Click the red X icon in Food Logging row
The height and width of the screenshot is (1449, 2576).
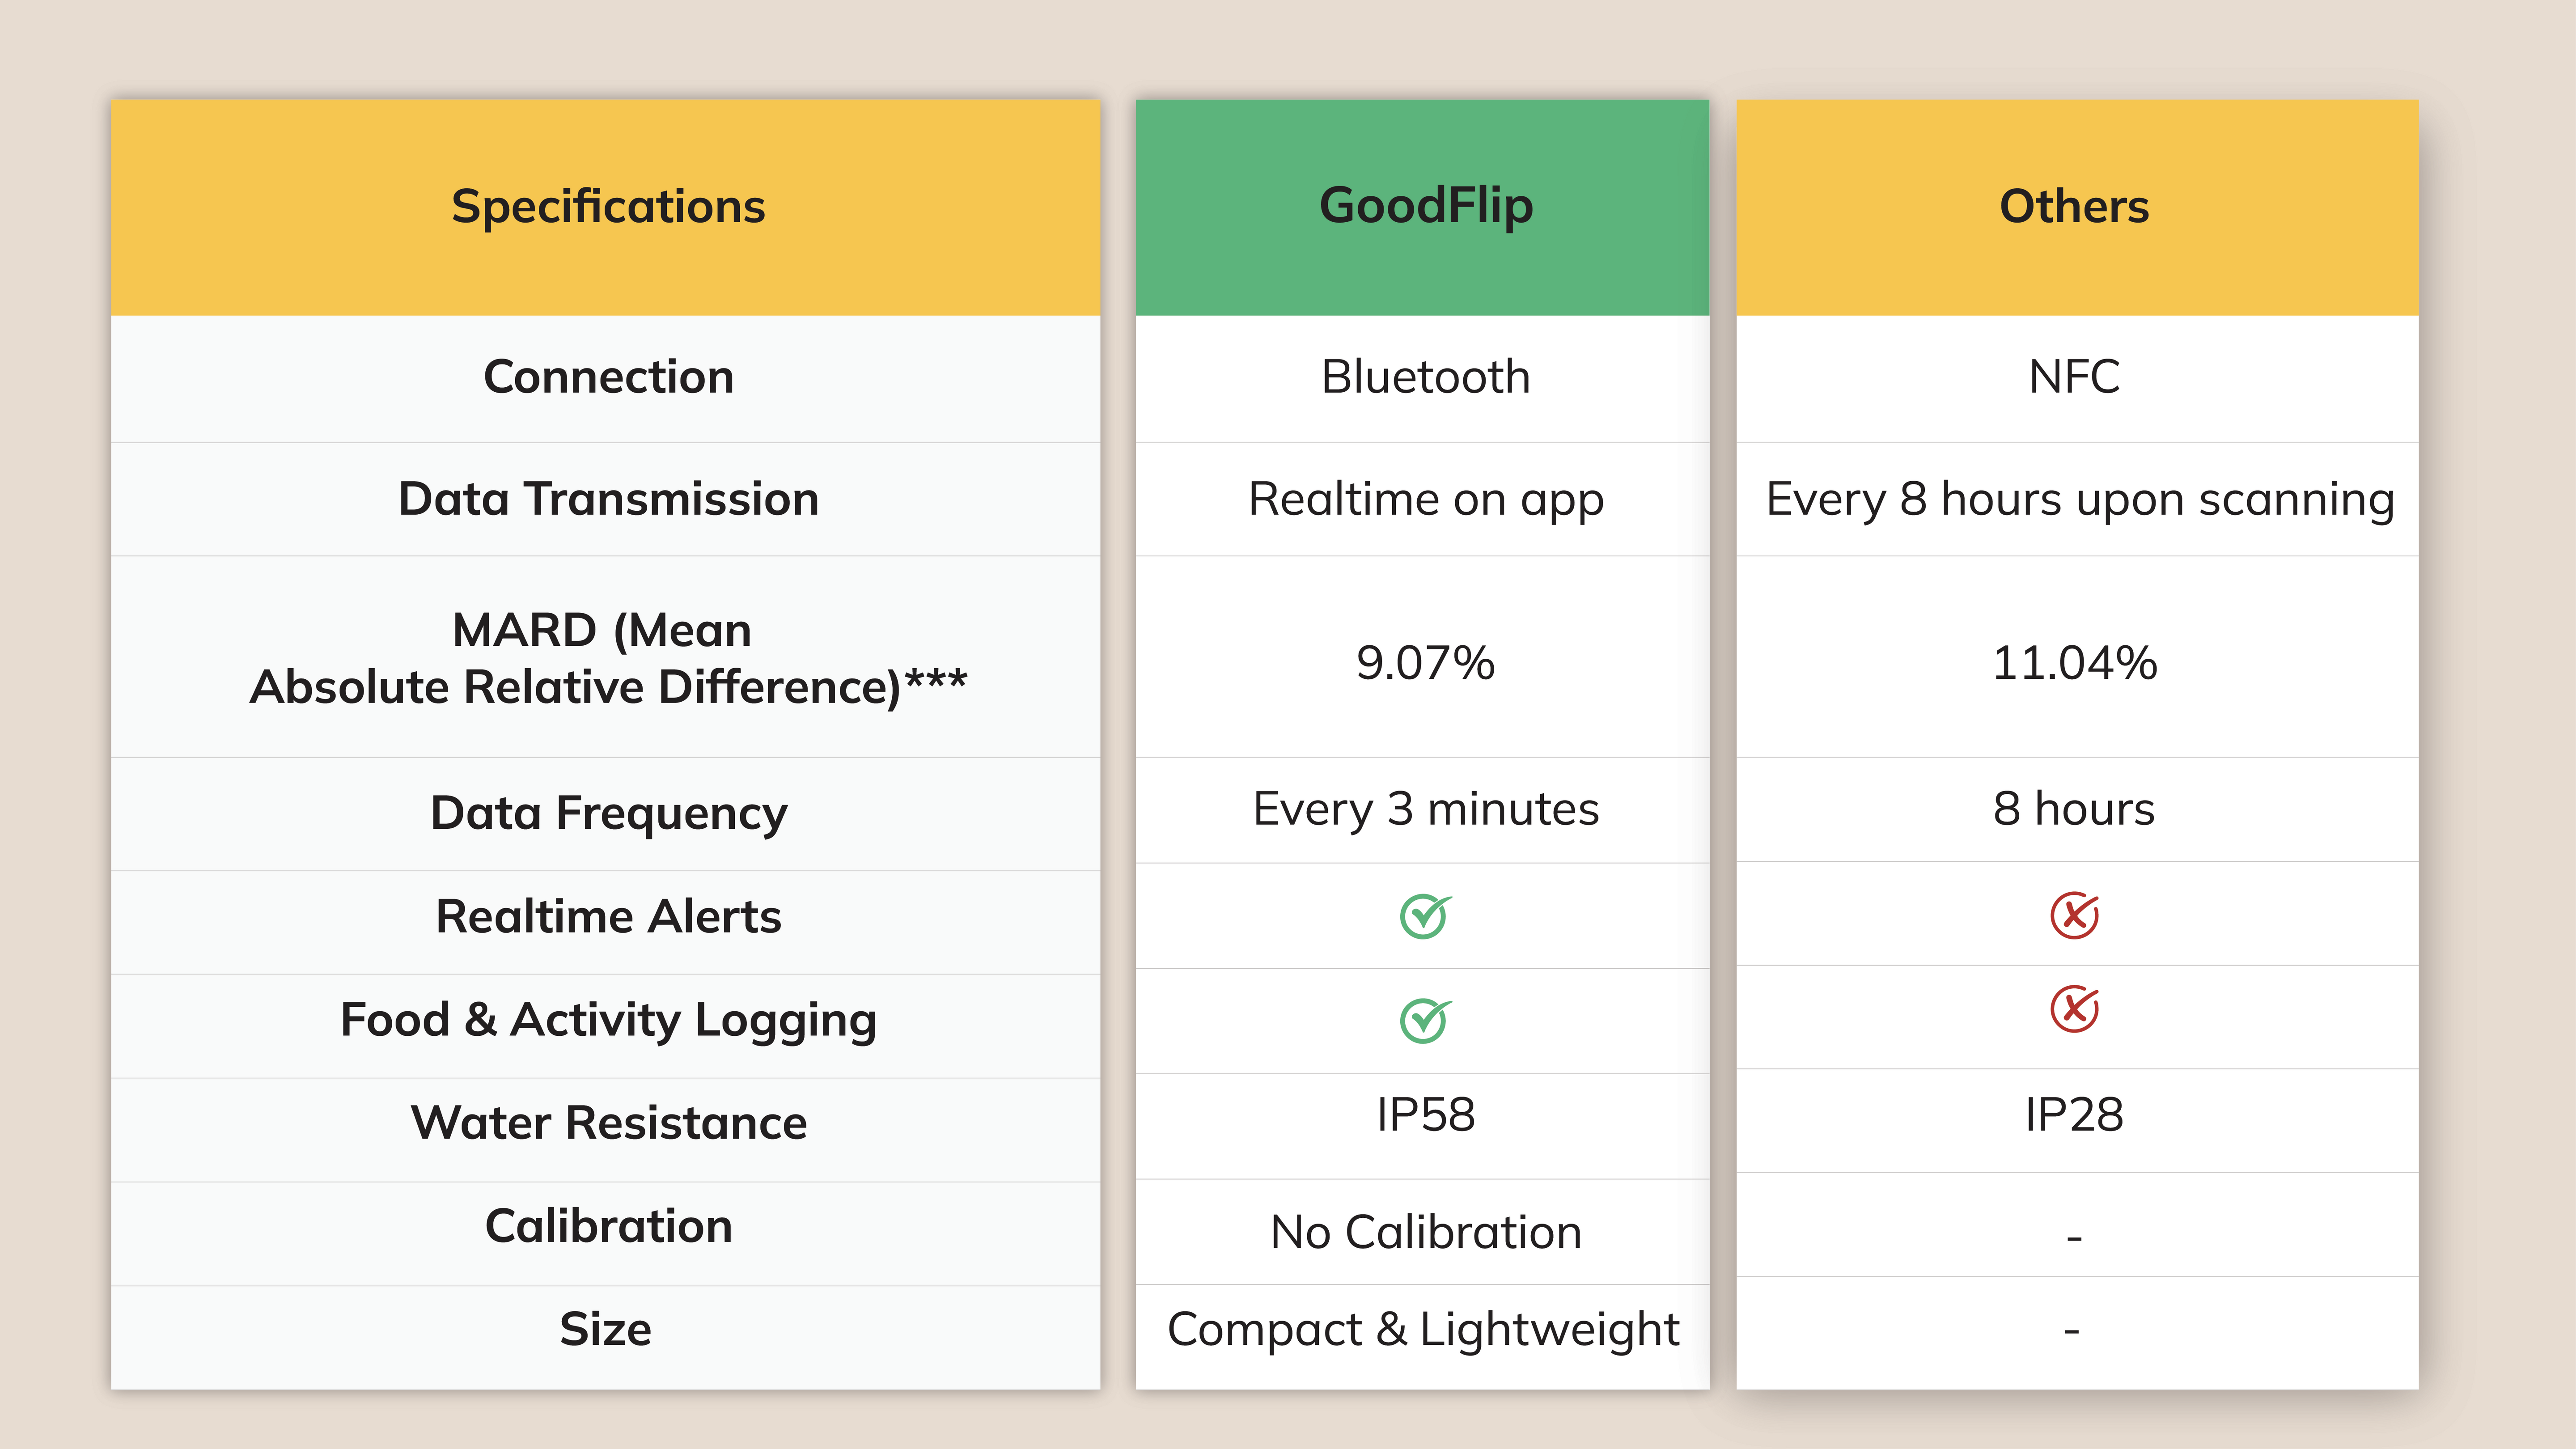tap(2074, 1009)
